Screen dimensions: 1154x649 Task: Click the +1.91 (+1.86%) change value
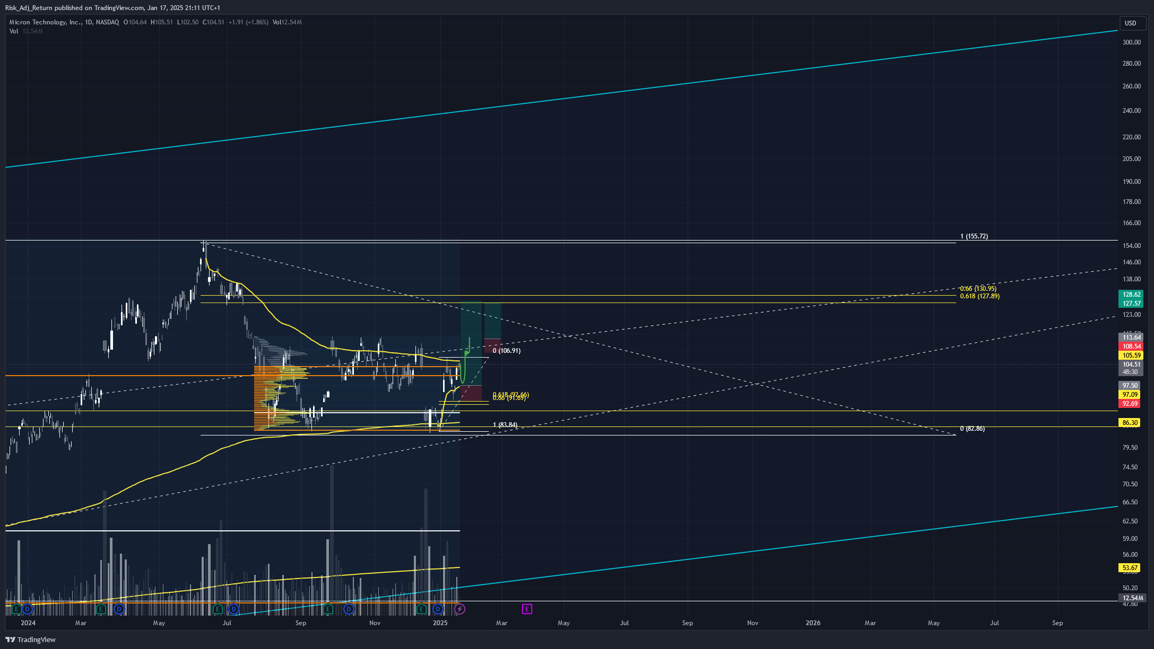click(x=248, y=22)
